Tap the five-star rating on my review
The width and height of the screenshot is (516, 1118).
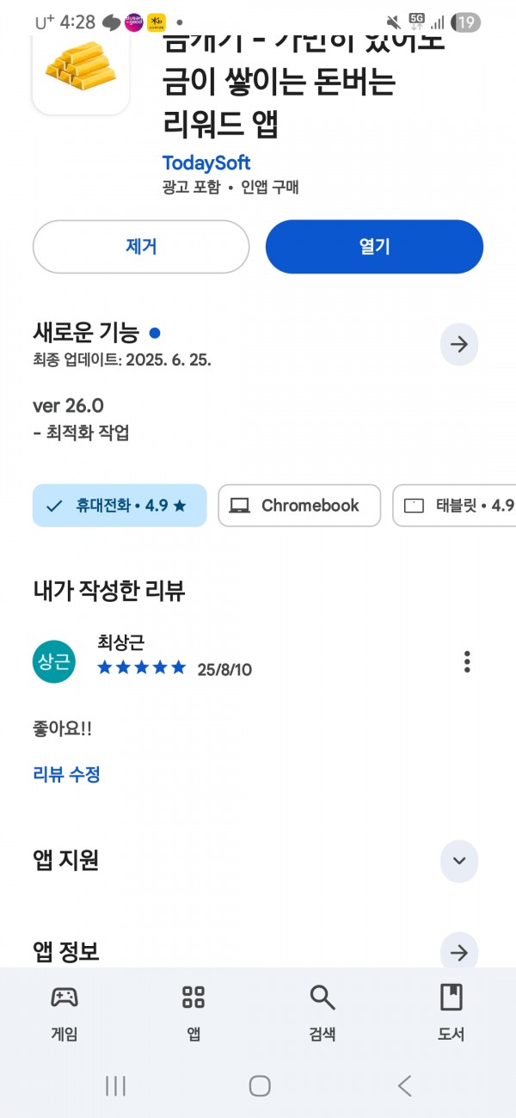click(142, 667)
